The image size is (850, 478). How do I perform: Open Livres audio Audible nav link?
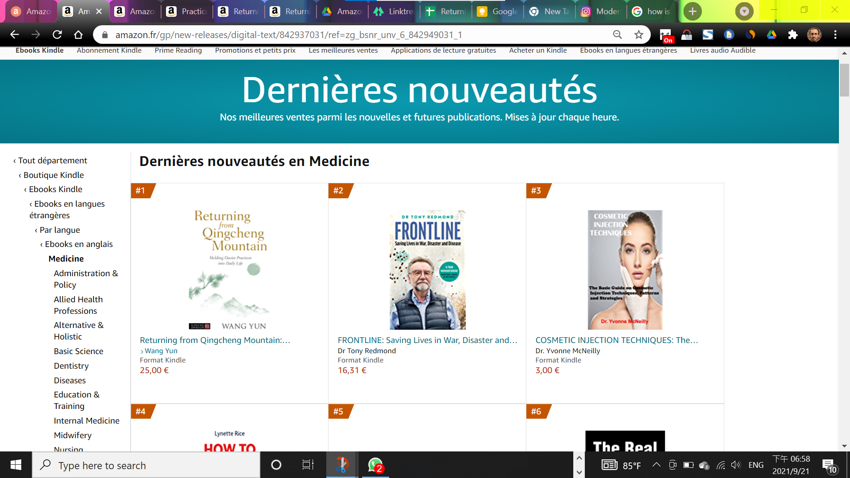click(x=722, y=50)
